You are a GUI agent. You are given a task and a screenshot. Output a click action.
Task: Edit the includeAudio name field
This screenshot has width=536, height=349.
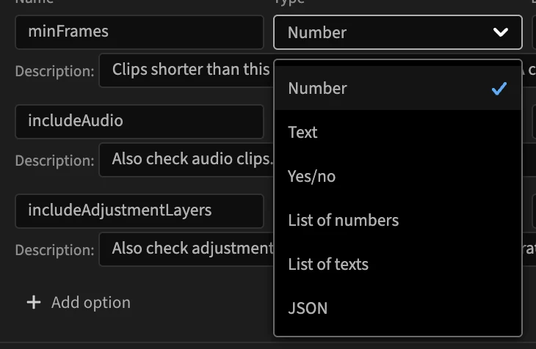[x=140, y=122]
